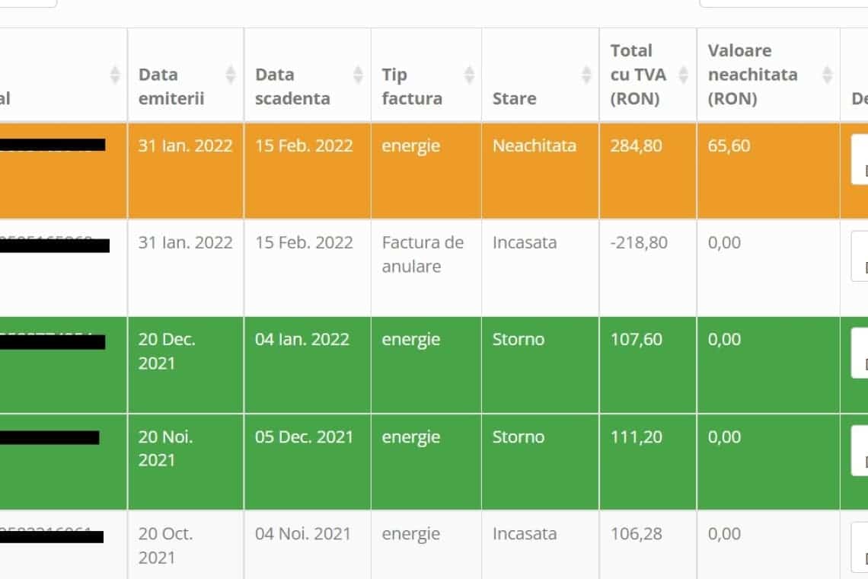Sort by Tip factura column arrows
The width and height of the screenshot is (868, 579).
469,75
